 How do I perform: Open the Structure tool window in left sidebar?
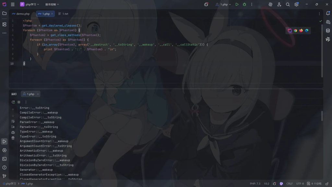[x=4, y=24]
